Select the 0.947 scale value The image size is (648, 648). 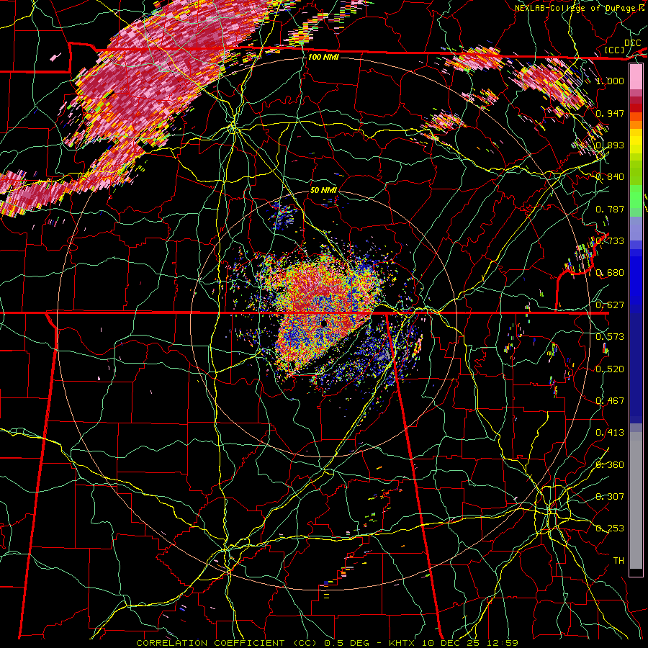(x=610, y=113)
